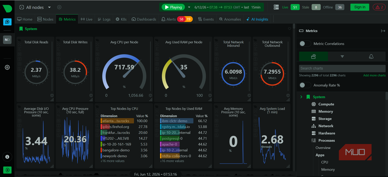388x177 pixels.
Task: Open the dropdown arrow next to Playing
Action: pyautogui.click(x=189, y=7)
